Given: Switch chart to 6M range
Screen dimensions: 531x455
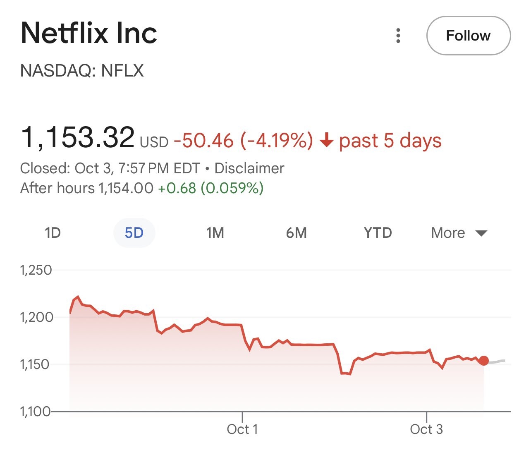Looking at the screenshot, I should [x=296, y=233].
